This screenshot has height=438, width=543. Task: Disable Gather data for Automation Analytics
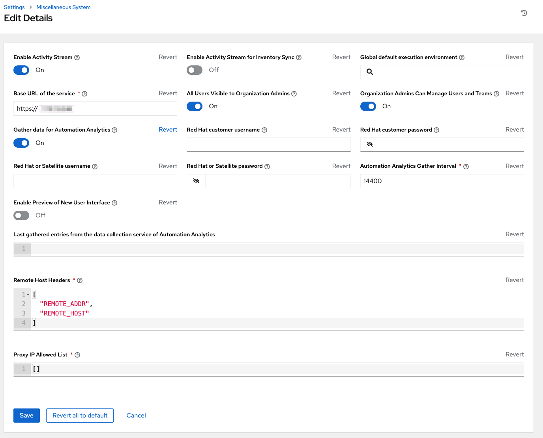(x=21, y=143)
